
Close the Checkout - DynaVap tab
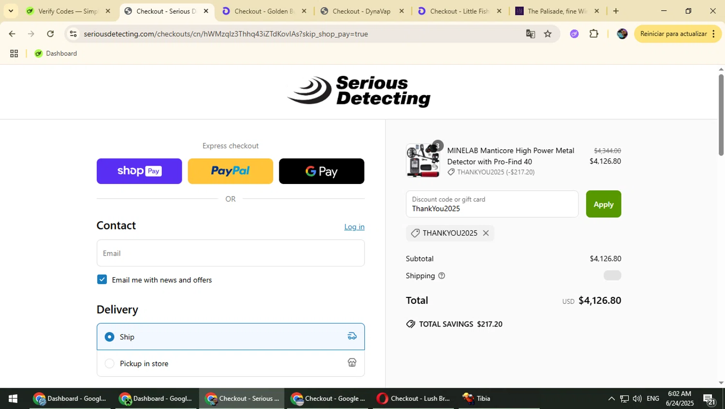pos(402,11)
